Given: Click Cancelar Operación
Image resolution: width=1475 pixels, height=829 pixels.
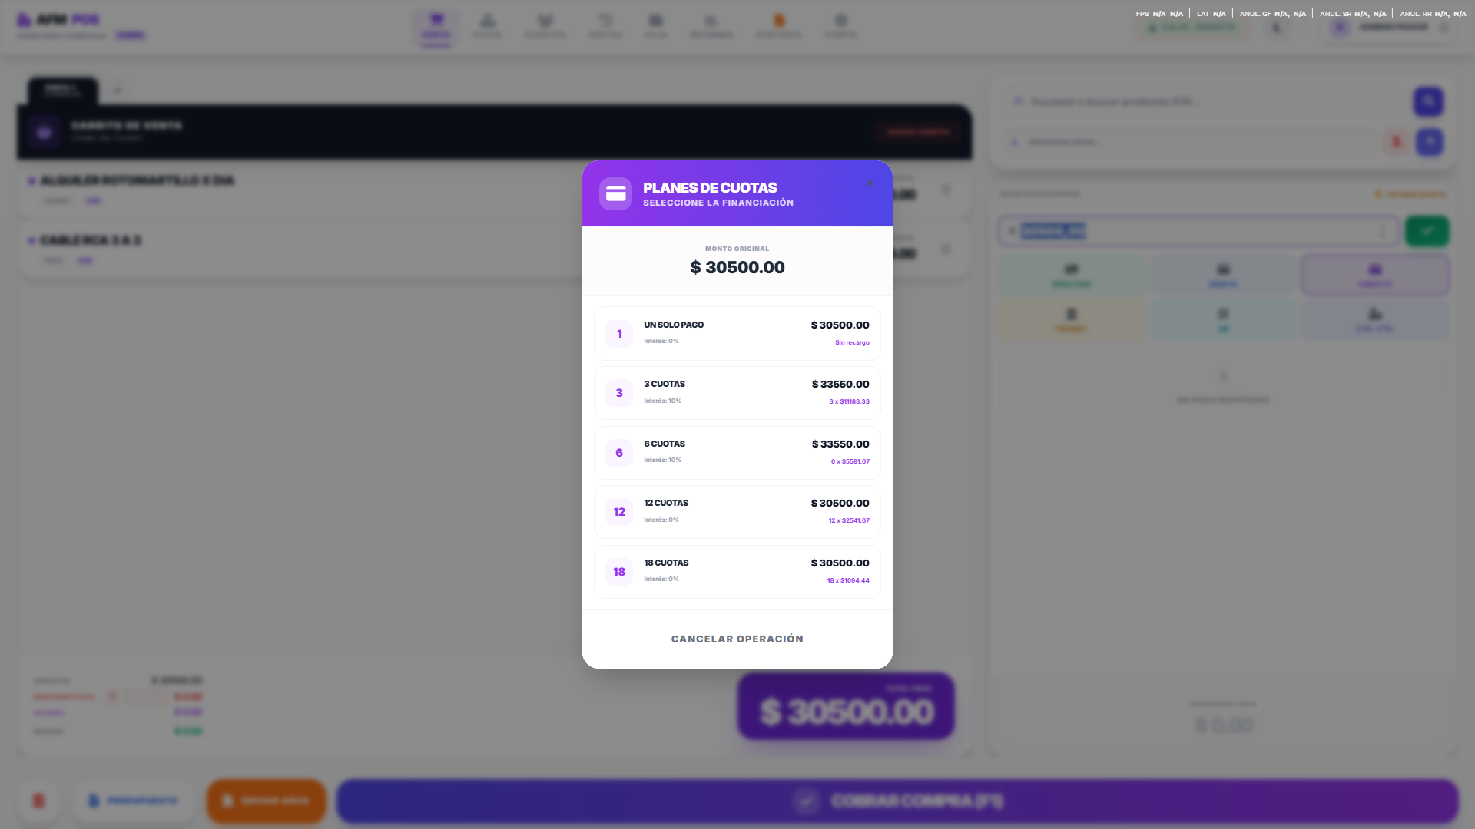Looking at the screenshot, I should click(737, 639).
